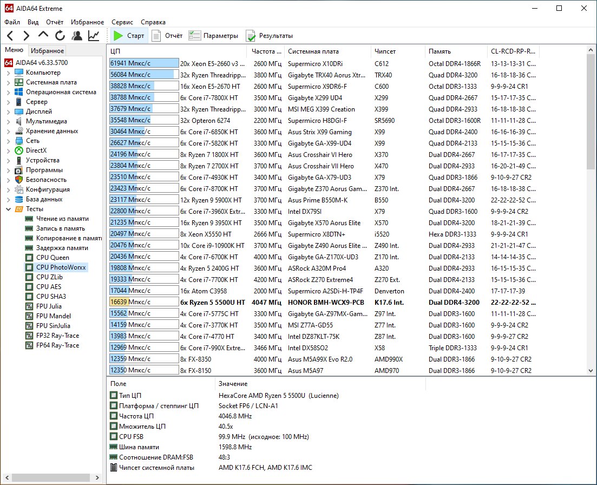Select Чтение из памяти memory icon
597x485 pixels.
tap(29, 219)
